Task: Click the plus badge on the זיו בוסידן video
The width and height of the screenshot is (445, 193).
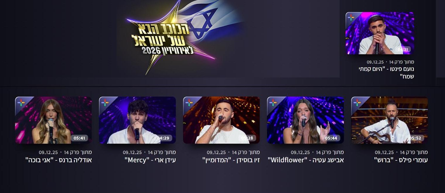Action: click(189, 103)
